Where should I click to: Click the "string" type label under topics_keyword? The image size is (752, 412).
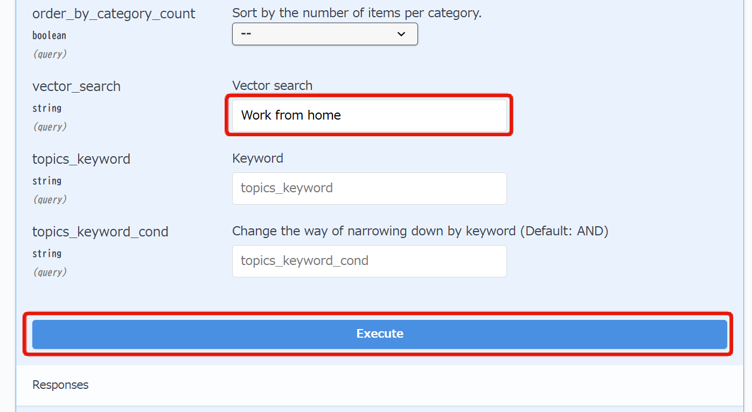click(47, 181)
